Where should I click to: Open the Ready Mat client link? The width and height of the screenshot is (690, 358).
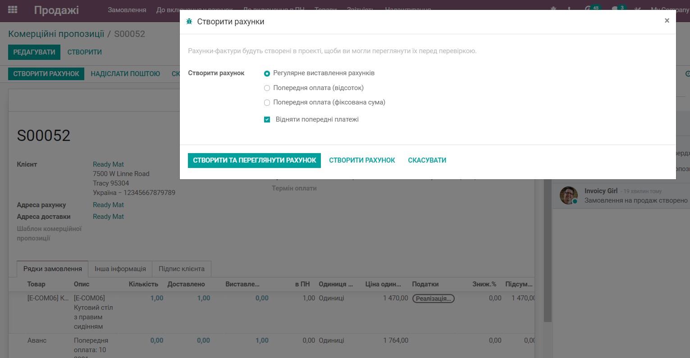108,164
